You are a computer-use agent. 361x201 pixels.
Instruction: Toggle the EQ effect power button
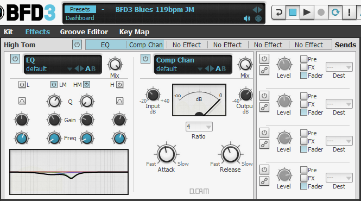pos(15,59)
